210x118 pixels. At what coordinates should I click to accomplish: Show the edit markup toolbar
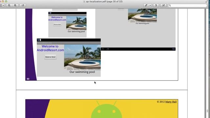pos(163,5)
